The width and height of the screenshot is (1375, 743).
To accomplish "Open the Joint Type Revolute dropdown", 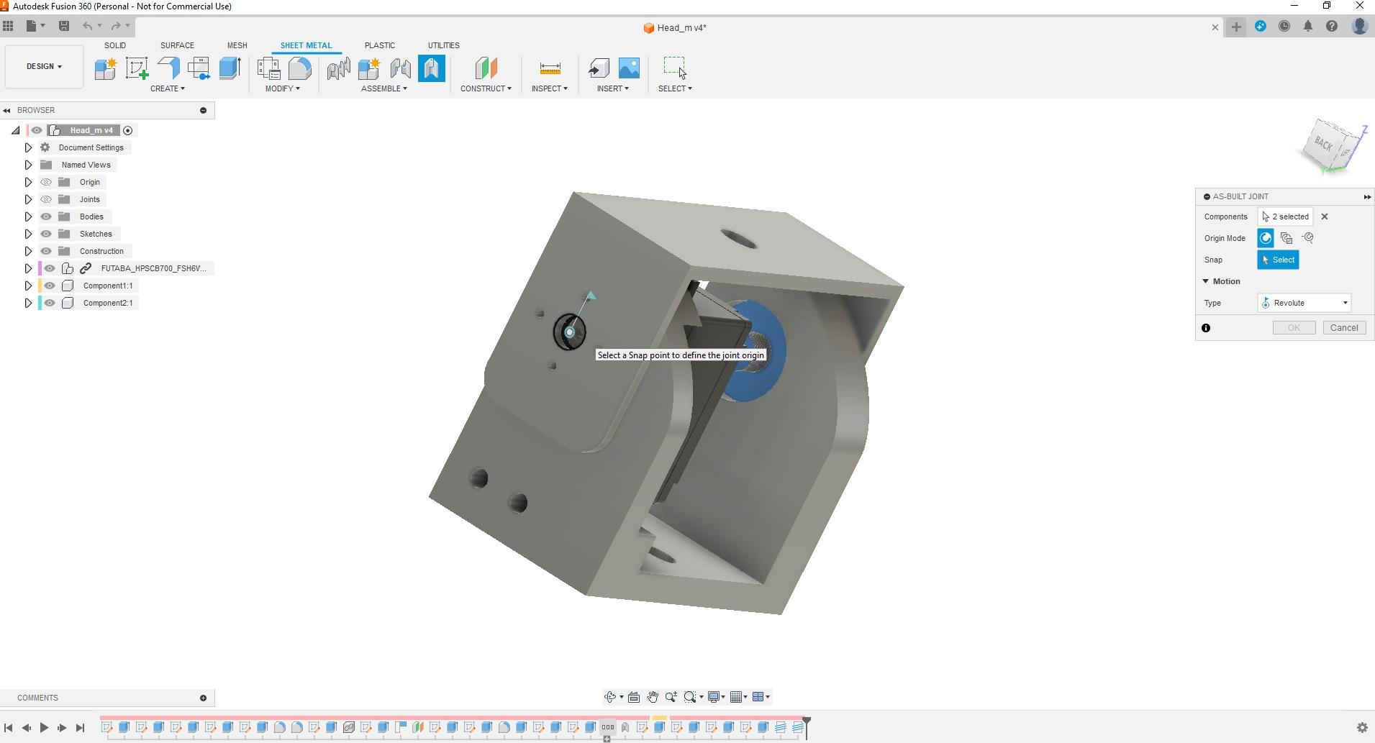I will 1304,303.
